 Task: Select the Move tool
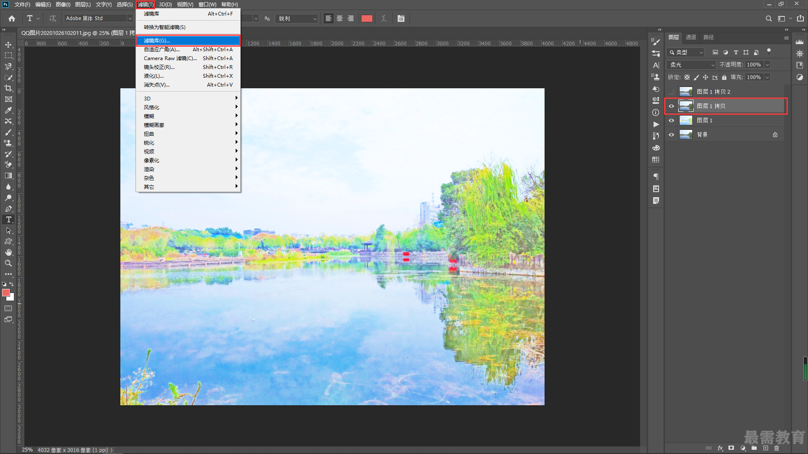8,45
